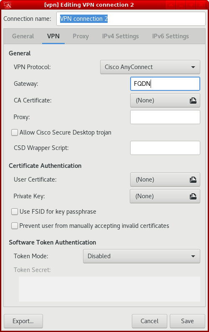Screen dimensions: 209x332
Task: Go to IPv4 Settings tab
Action: coord(121,36)
